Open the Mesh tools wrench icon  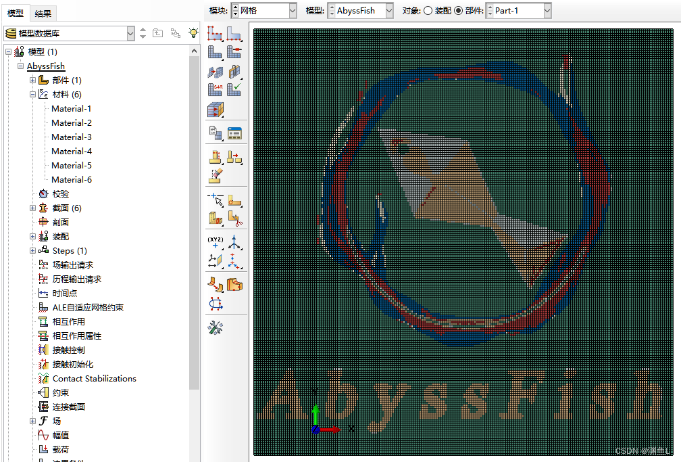pyautogui.click(x=215, y=327)
